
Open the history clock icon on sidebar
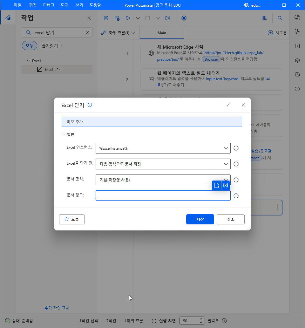click(x=297, y=89)
